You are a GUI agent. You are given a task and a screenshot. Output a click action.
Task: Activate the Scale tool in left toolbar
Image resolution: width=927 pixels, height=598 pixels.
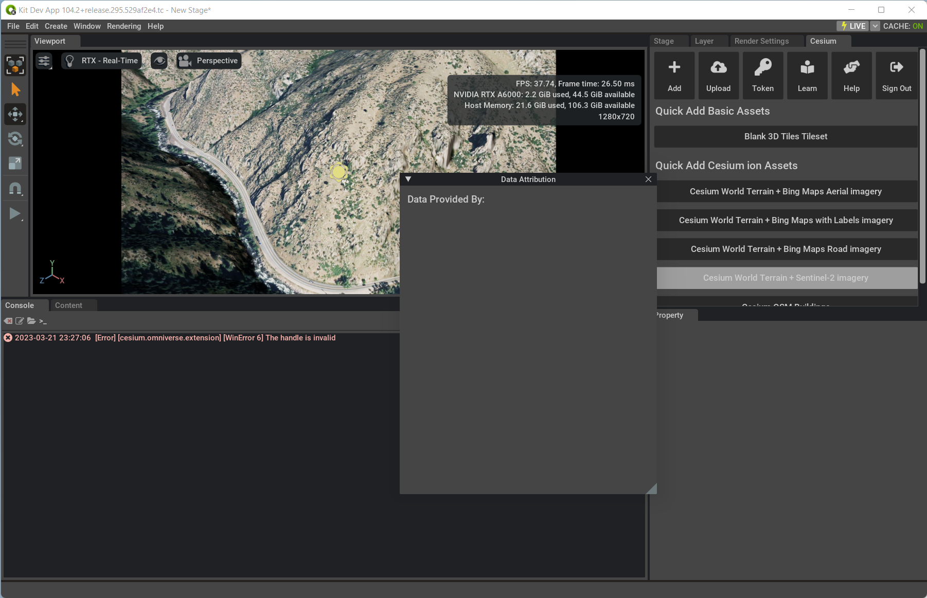15,164
